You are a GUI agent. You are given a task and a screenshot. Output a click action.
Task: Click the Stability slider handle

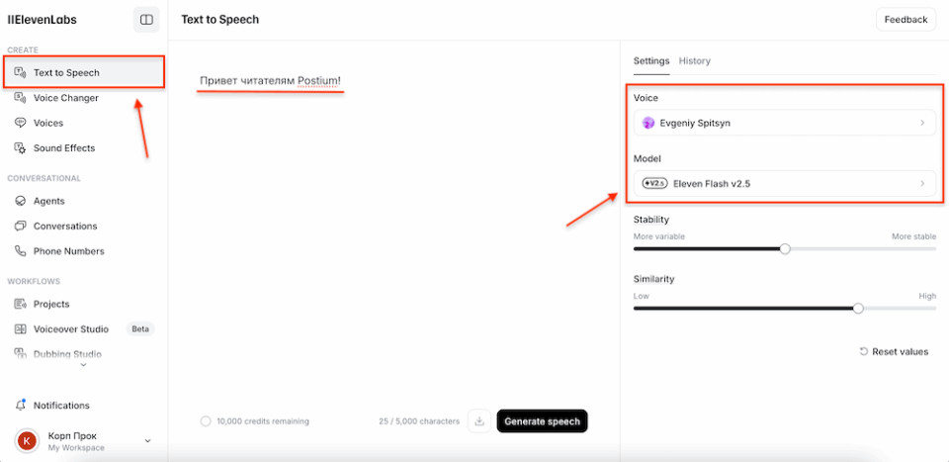tap(785, 249)
